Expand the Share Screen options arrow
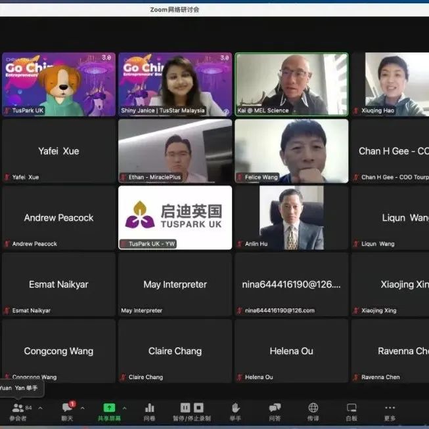The image size is (429, 429). point(124,408)
